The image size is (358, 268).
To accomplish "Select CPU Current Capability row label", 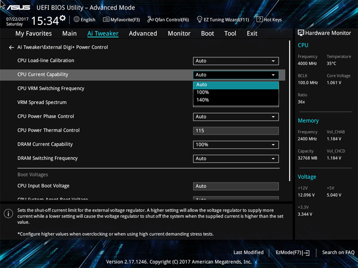I will pyautogui.click(x=43, y=74).
